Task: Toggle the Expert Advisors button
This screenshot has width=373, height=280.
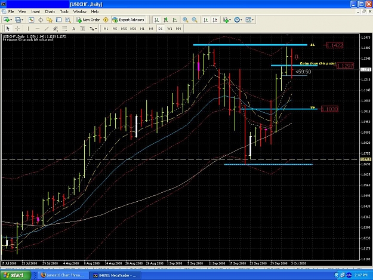Action: [128, 20]
